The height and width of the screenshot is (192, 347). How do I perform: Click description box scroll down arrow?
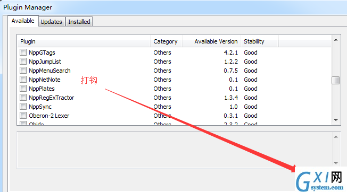click(336, 163)
